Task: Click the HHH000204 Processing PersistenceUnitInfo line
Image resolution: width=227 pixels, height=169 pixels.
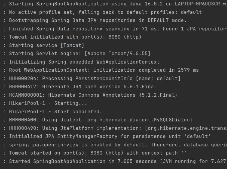Action: coord(95,78)
